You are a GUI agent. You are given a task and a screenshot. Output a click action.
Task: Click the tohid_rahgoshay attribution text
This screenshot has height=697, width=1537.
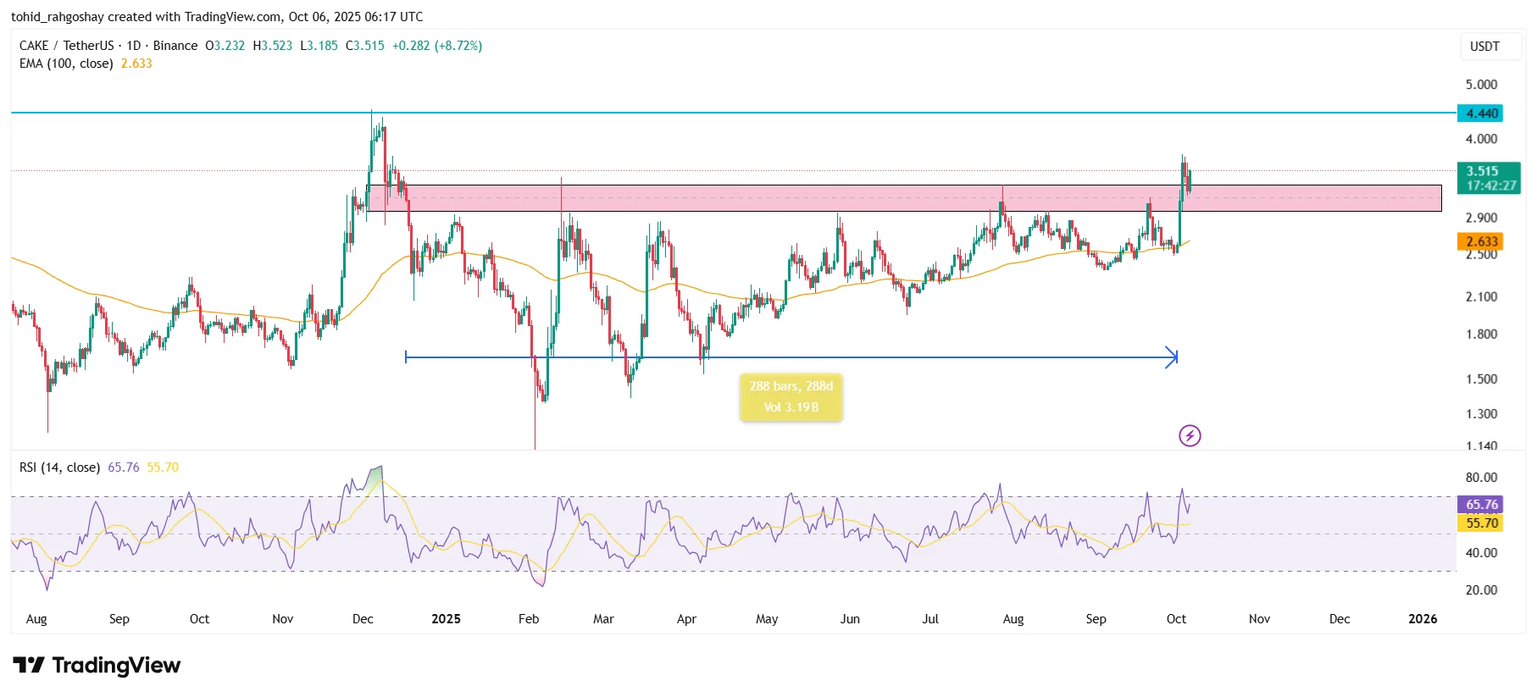click(x=58, y=17)
